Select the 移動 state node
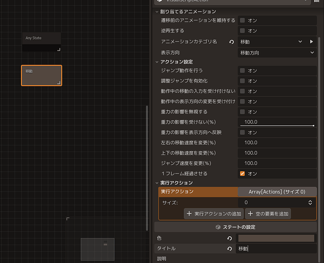Screen dimensions: 324x263 [x=42, y=75]
